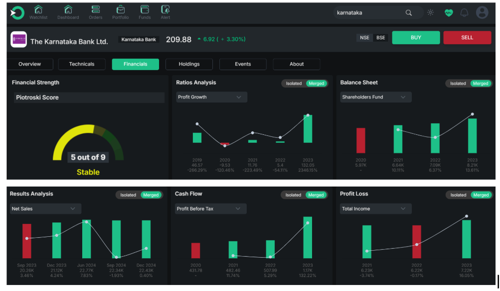
Task: Click the app logo icon
Action: click(x=17, y=13)
